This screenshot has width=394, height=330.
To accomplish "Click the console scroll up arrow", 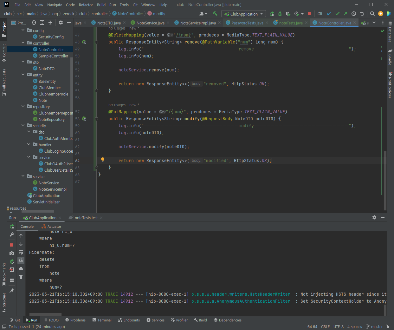I will [x=21, y=236].
